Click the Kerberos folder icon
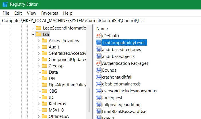This screenshot has width=201, height=119. pos(44,104)
